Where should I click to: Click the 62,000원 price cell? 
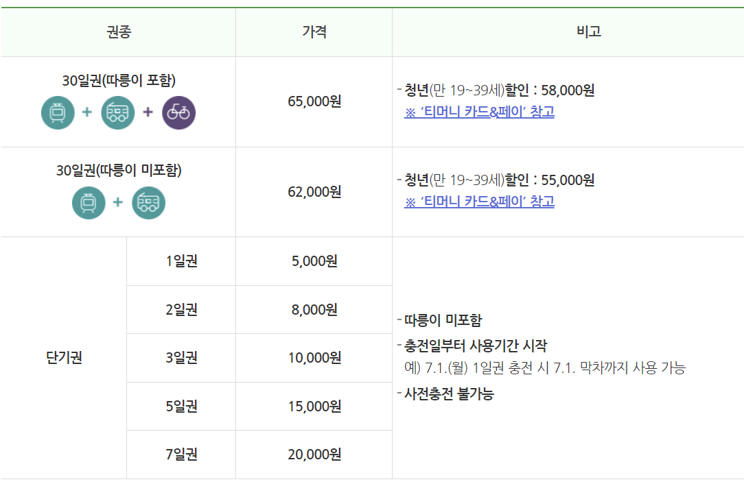coord(314,192)
